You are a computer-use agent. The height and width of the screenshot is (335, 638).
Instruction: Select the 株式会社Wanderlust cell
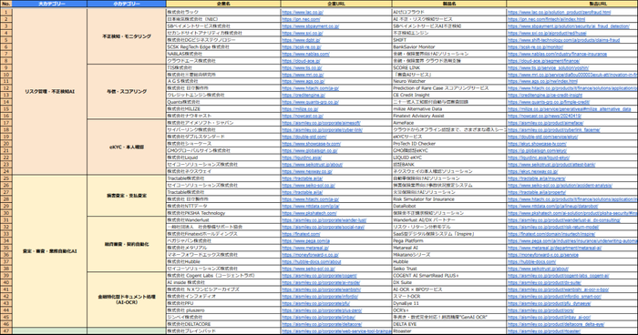tap(223, 220)
